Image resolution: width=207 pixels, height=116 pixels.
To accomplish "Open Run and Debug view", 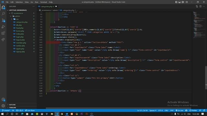I will point(3,27).
